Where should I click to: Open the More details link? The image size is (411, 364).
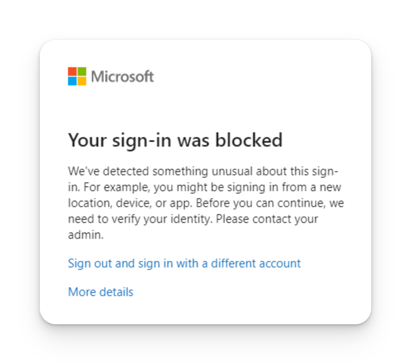pos(101,292)
